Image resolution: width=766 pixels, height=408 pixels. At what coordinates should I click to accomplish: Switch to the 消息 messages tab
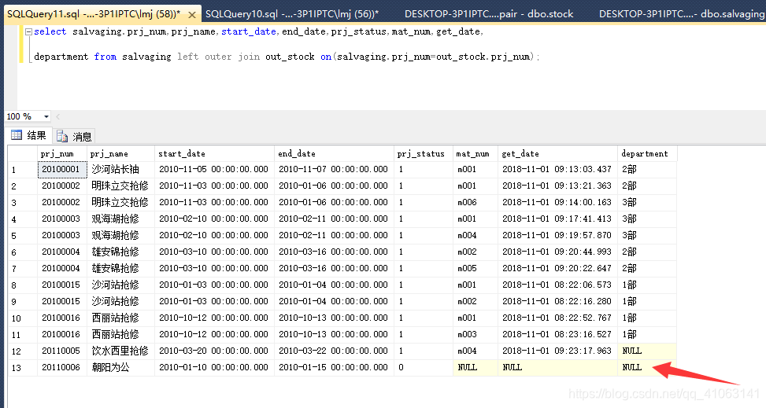point(74,136)
